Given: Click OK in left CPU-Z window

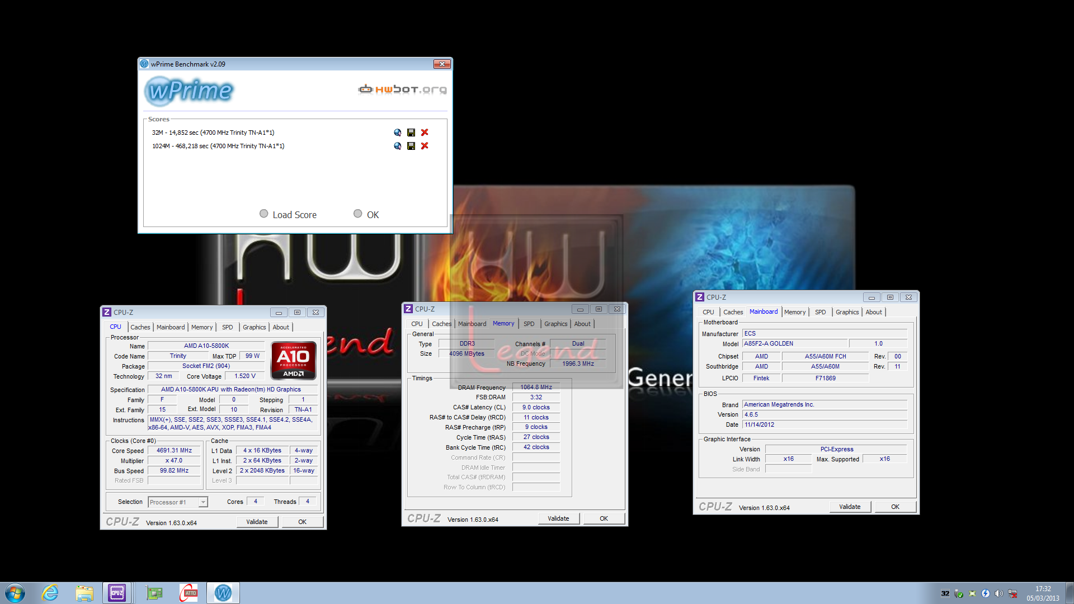Looking at the screenshot, I should pos(303,522).
